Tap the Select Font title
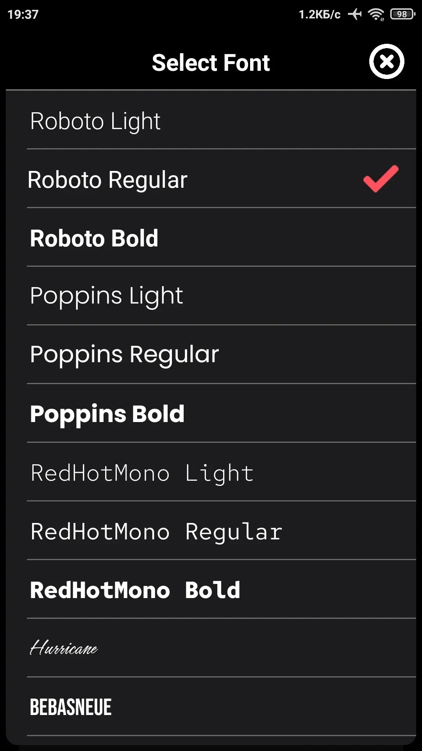Screen dimensions: 422x751 211,63
